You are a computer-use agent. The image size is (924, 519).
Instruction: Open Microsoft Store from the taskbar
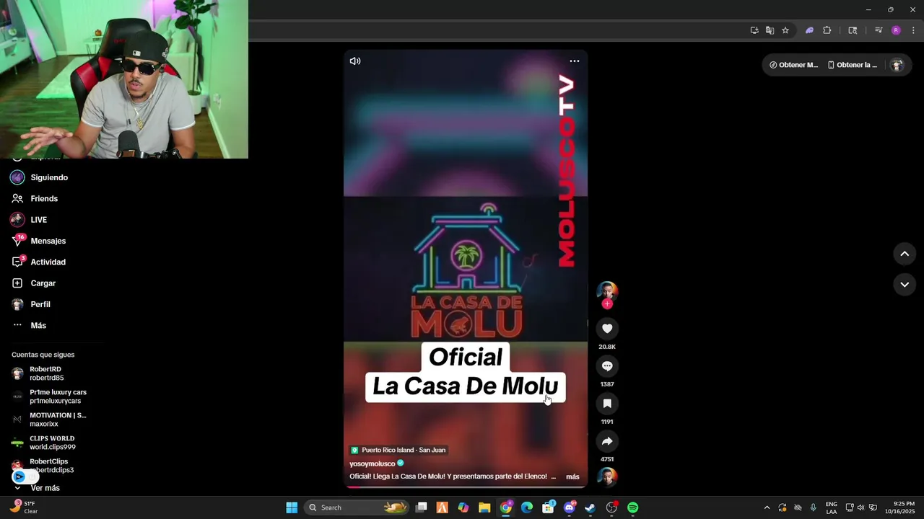[549, 507]
